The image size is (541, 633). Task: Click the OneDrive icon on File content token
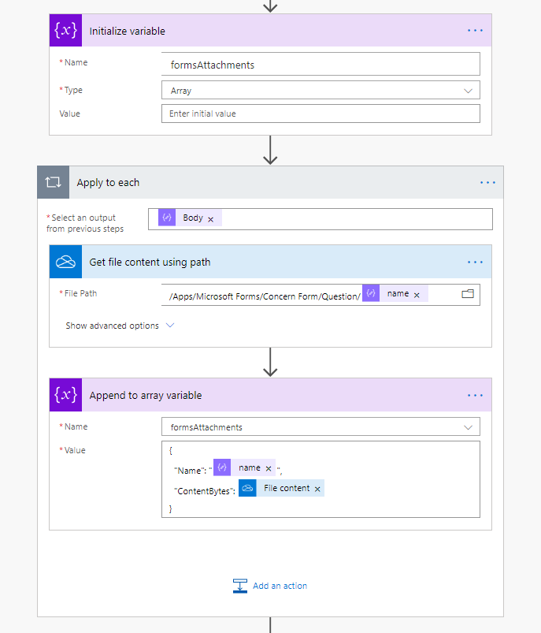(x=249, y=488)
